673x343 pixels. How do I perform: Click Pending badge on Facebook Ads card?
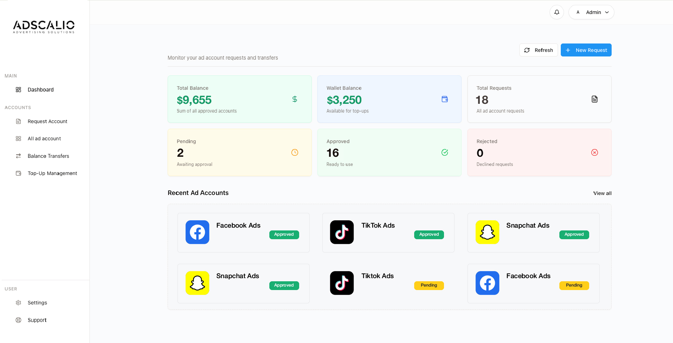click(x=574, y=285)
